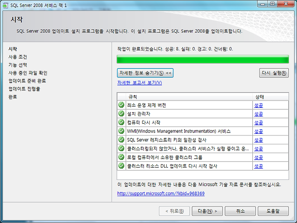This screenshot has height=223, width=297.
Task: Select 업데이트 준비 완료 step in sidebar
Action: [x=27, y=81]
